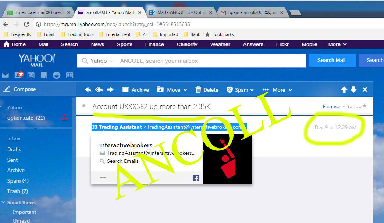This screenshot has width=384, height=223.
Task: Click the Search Mail button
Action: point(333,60)
